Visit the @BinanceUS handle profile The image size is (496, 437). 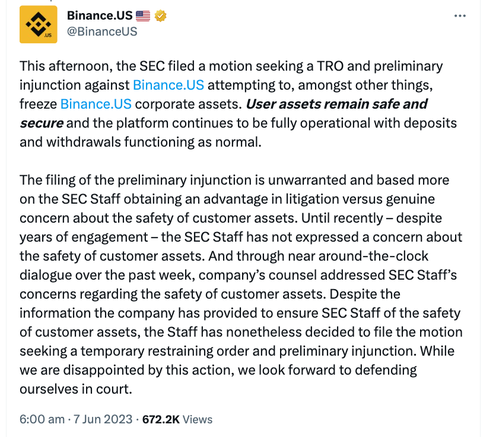coord(102,31)
